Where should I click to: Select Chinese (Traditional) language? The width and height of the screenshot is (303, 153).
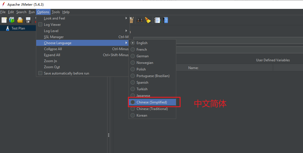152,109
